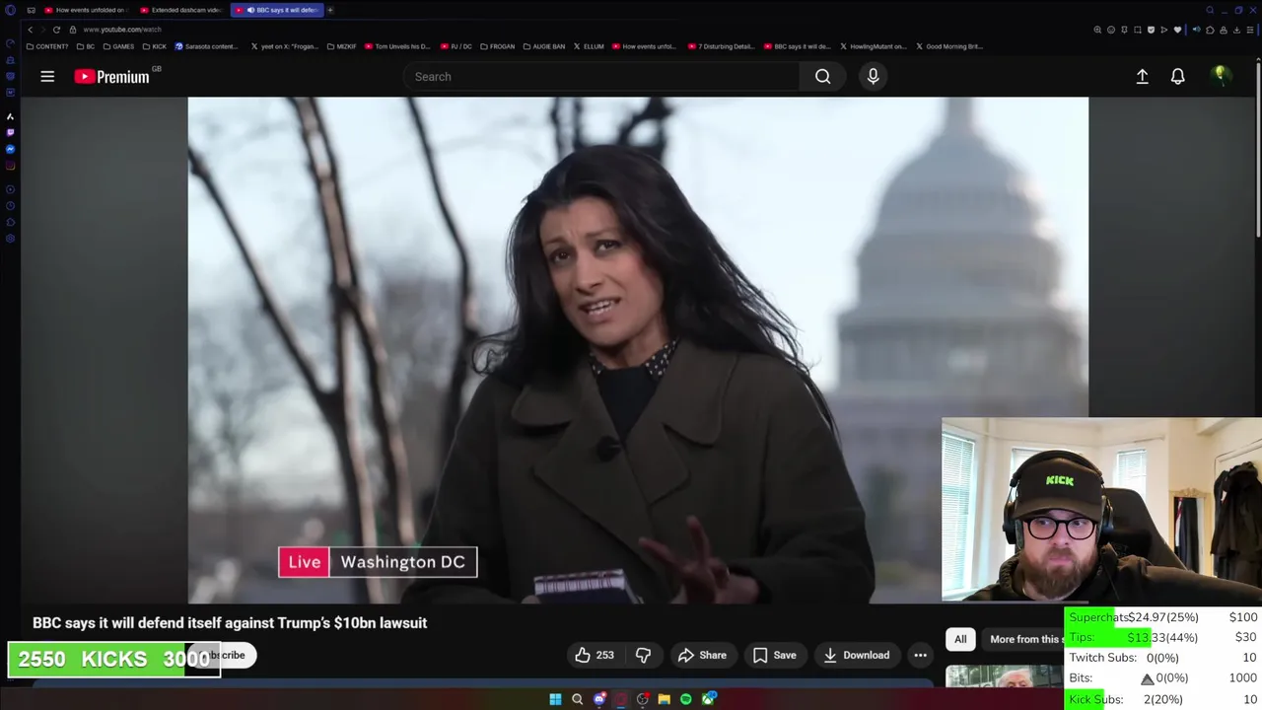Run search with the magnifier button
Image resolution: width=1262 pixels, height=710 pixels.
point(822,76)
